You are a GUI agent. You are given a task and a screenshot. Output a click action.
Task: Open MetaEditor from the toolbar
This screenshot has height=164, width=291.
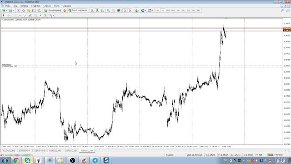coord(65,10)
